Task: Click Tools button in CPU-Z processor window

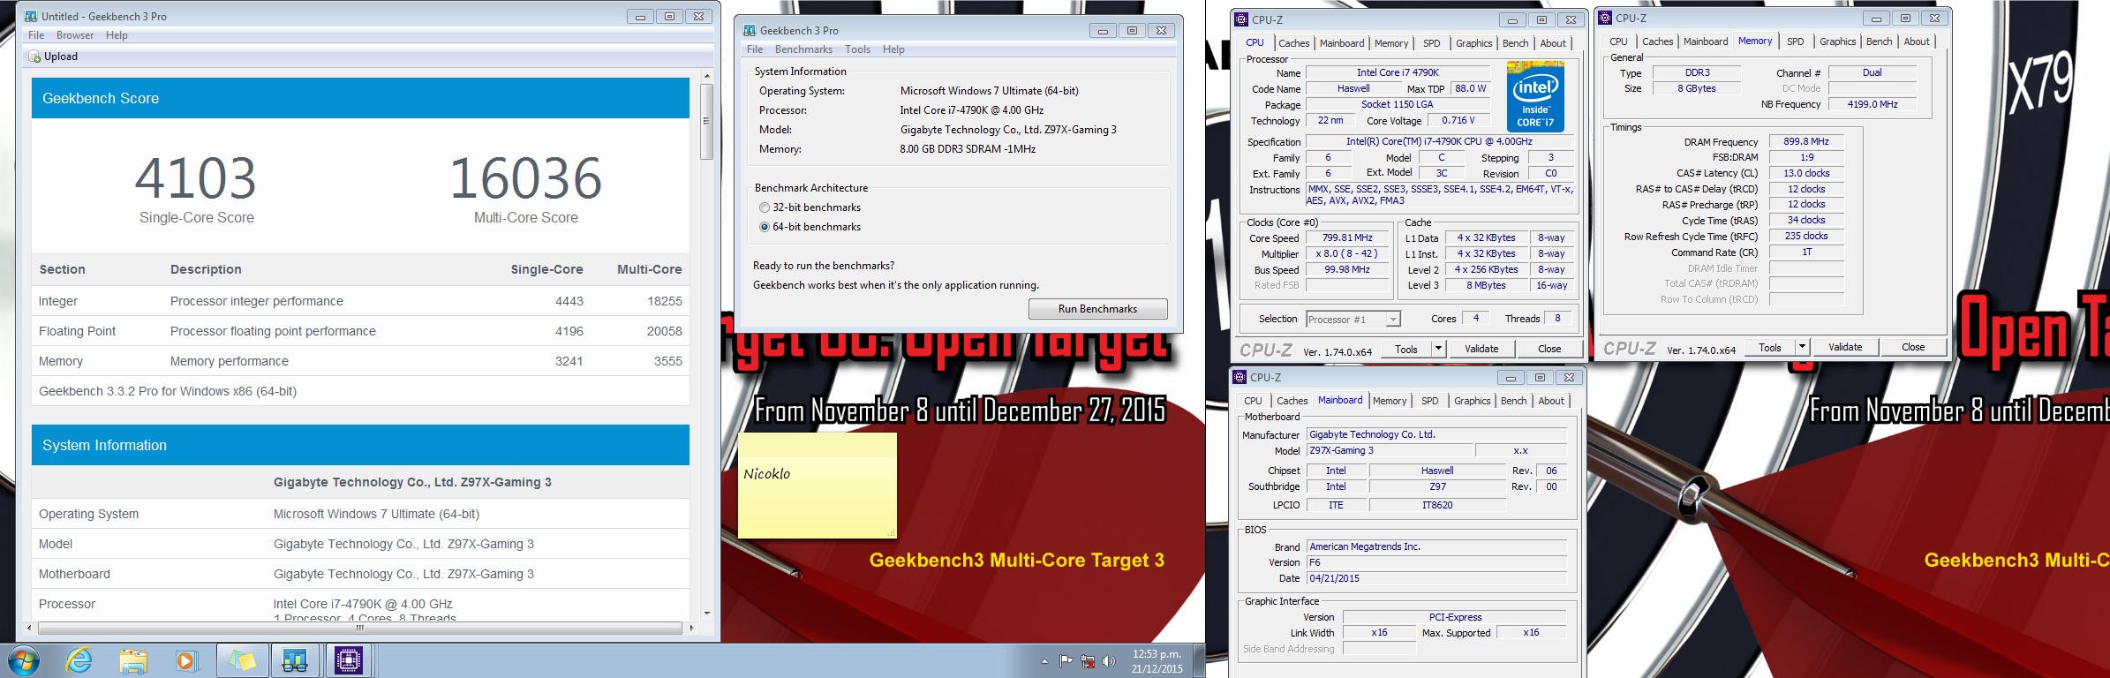Action: point(1406,349)
